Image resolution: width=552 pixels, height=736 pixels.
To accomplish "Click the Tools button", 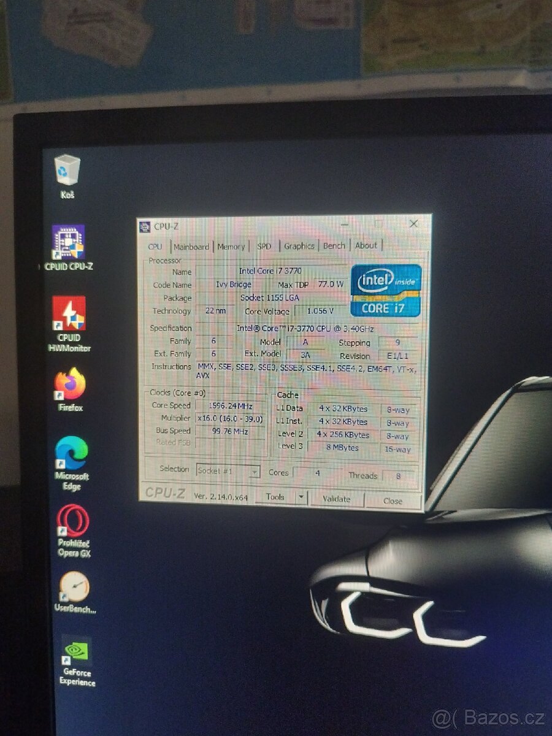I will tap(276, 497).
